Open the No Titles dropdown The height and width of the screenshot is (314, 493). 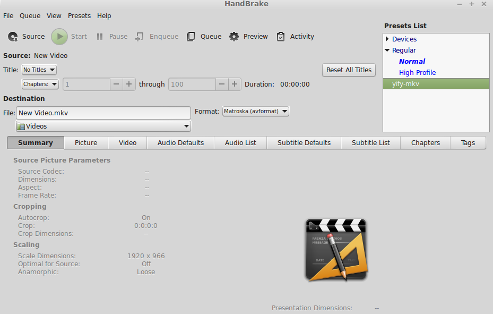[x=39, y=70]
